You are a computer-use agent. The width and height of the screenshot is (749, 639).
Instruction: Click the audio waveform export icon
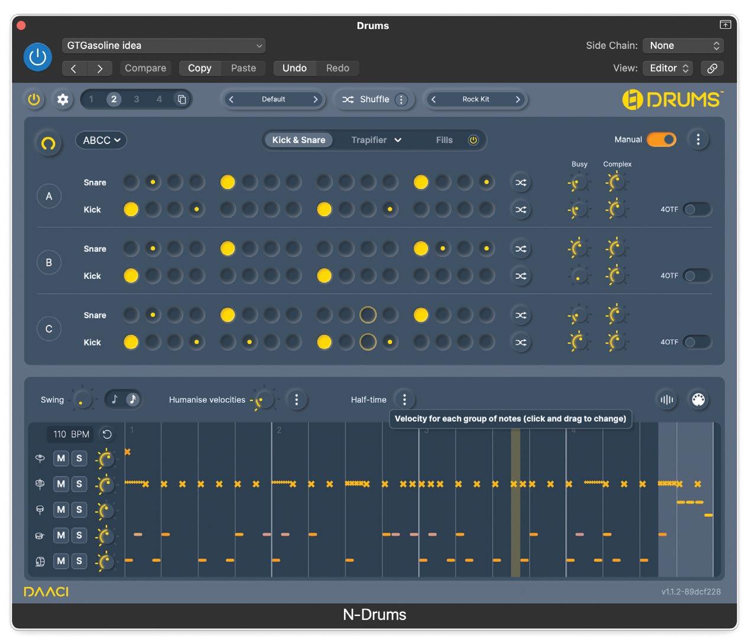click(667, 400)
